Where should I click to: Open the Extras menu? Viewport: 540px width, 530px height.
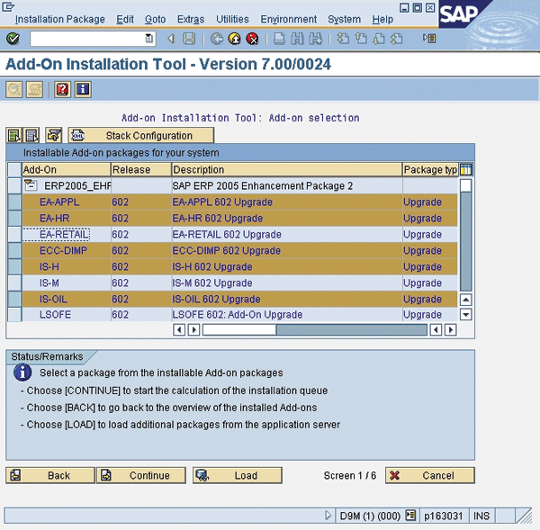click(x=191, y=19)
